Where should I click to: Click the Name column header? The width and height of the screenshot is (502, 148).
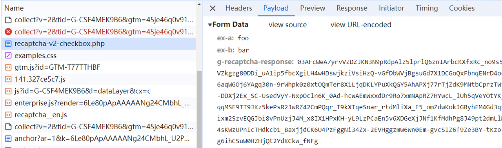(x=98, y=8)
